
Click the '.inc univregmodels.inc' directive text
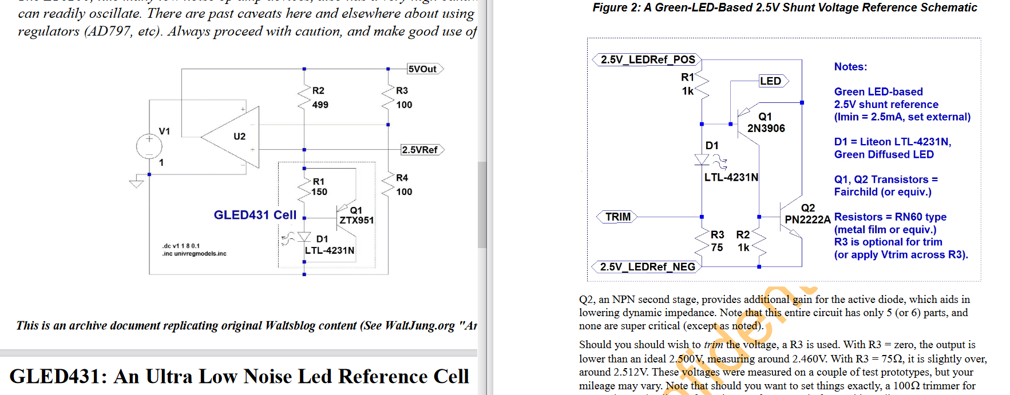[194, 253]
